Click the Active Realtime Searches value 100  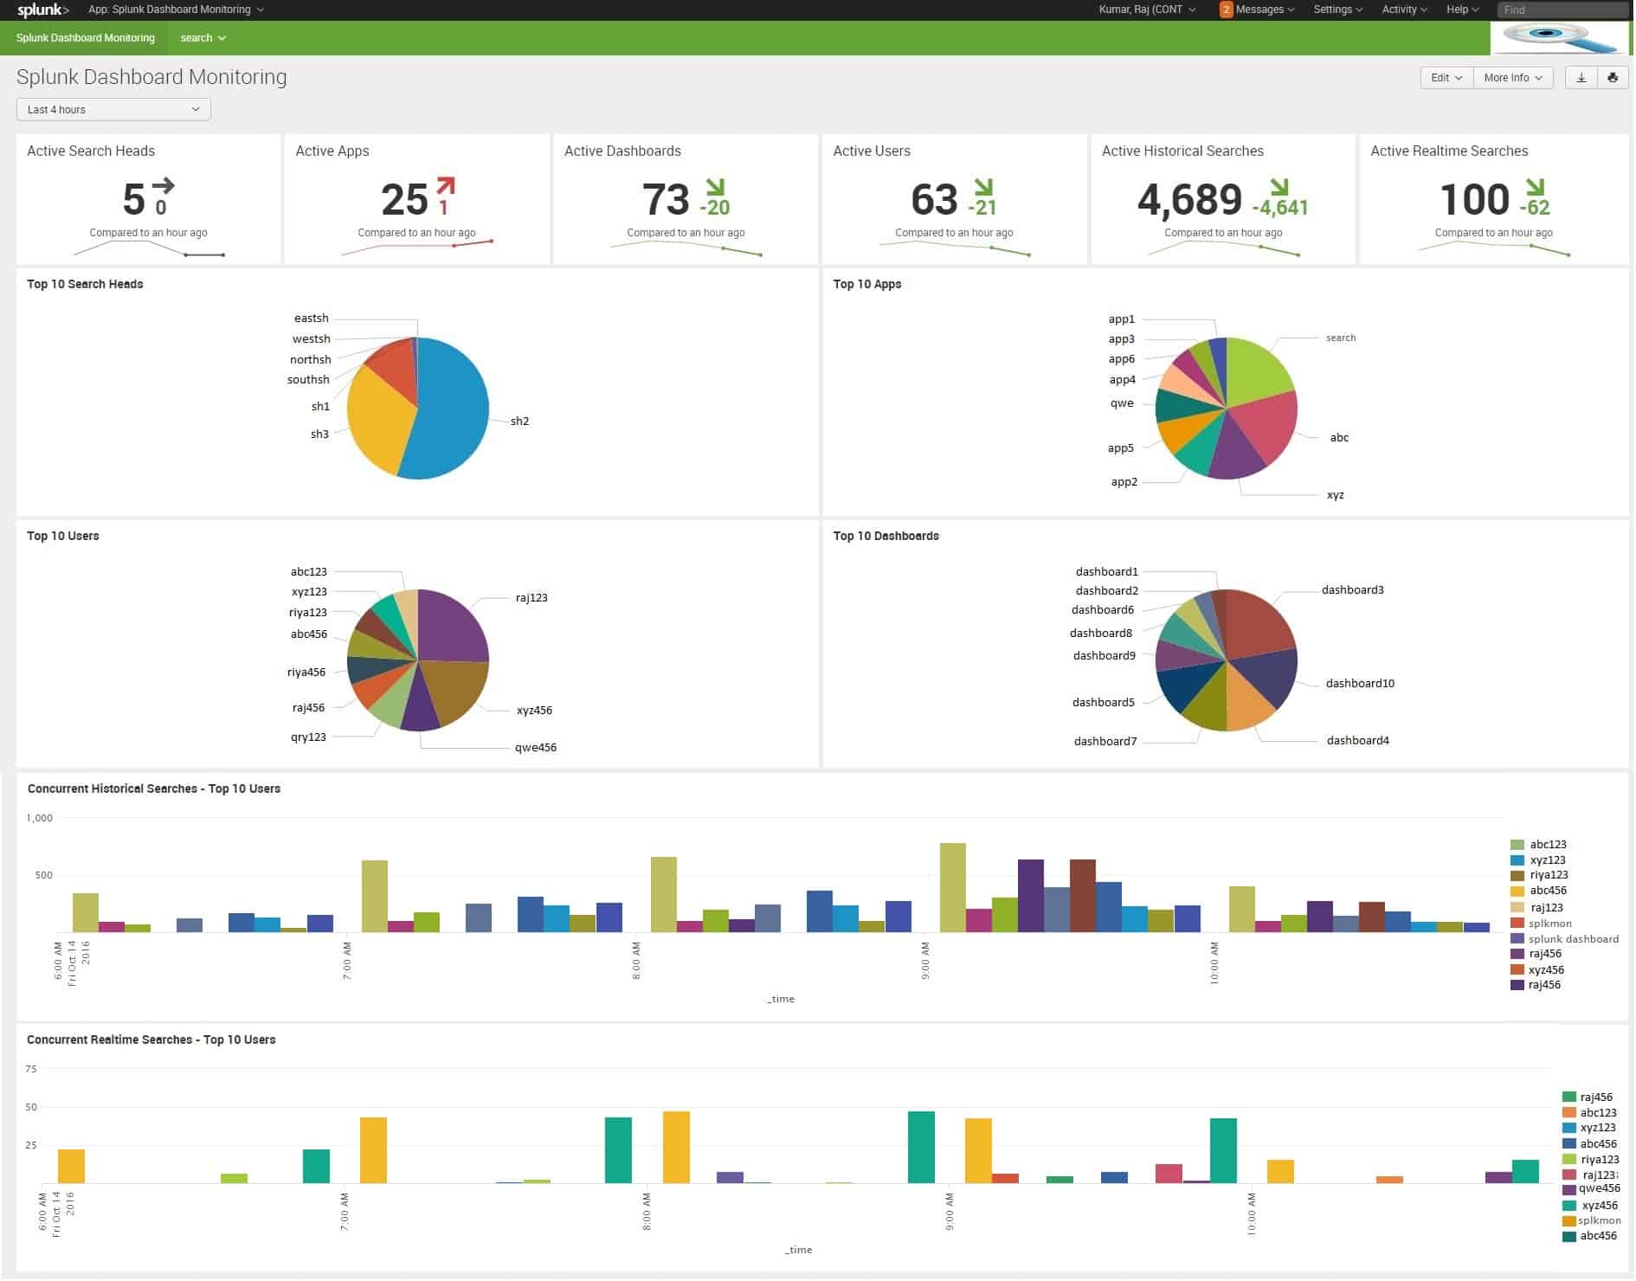point(1476,200)
